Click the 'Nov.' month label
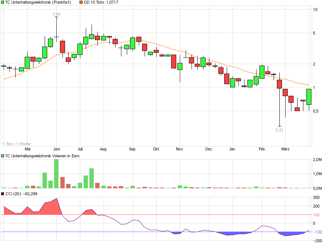 (180, 149)
